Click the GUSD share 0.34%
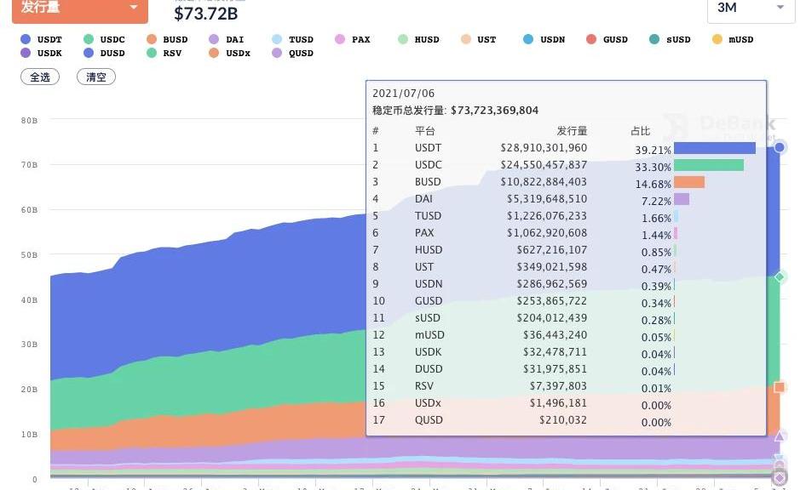Image resolution: width=806 pixels, height=490 pixels. click(x=656, y=303)
